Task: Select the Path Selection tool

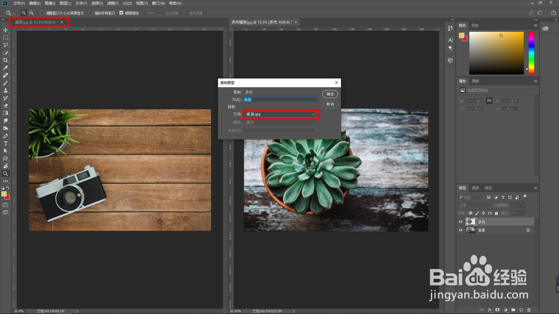Action: pyautogui.click(x=6, y=151)
